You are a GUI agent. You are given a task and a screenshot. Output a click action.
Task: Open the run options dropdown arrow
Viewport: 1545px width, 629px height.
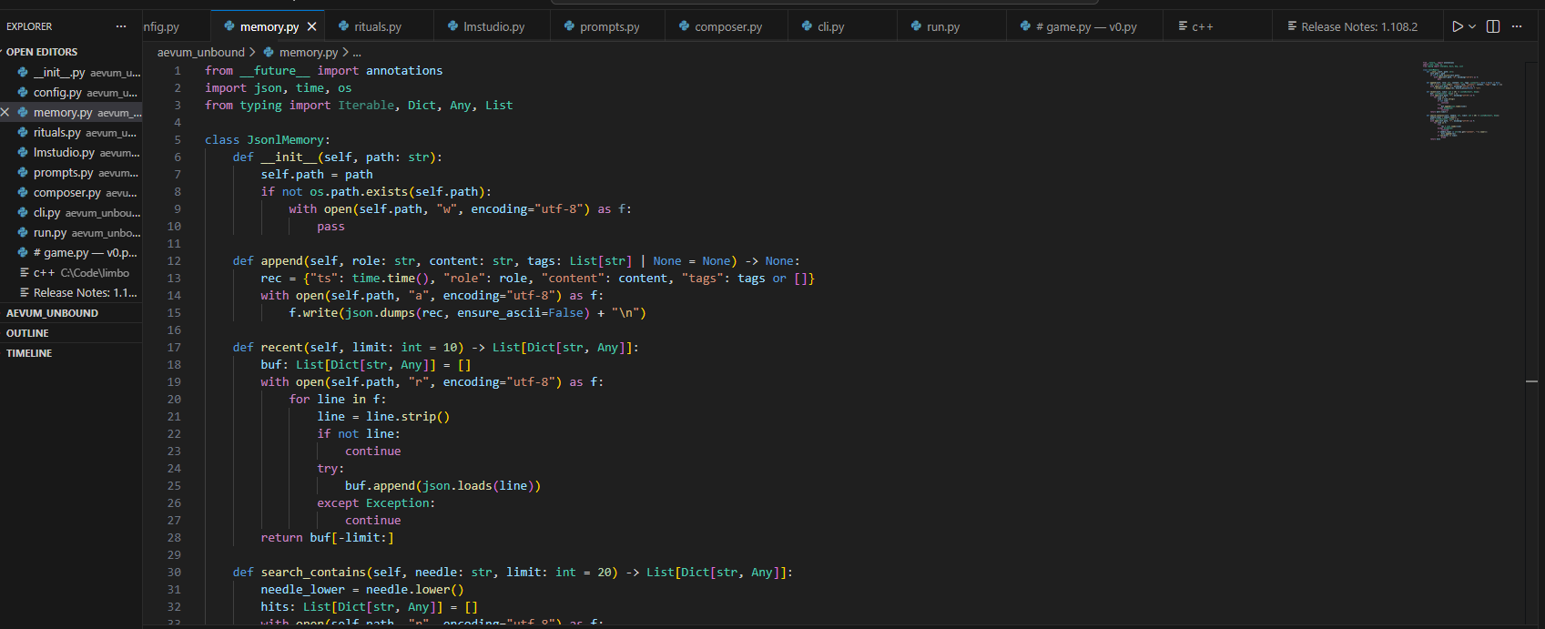click(1472, 26)
